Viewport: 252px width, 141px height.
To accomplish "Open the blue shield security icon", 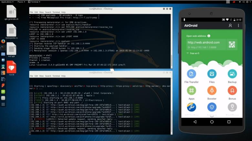I will tap(212, 107).
